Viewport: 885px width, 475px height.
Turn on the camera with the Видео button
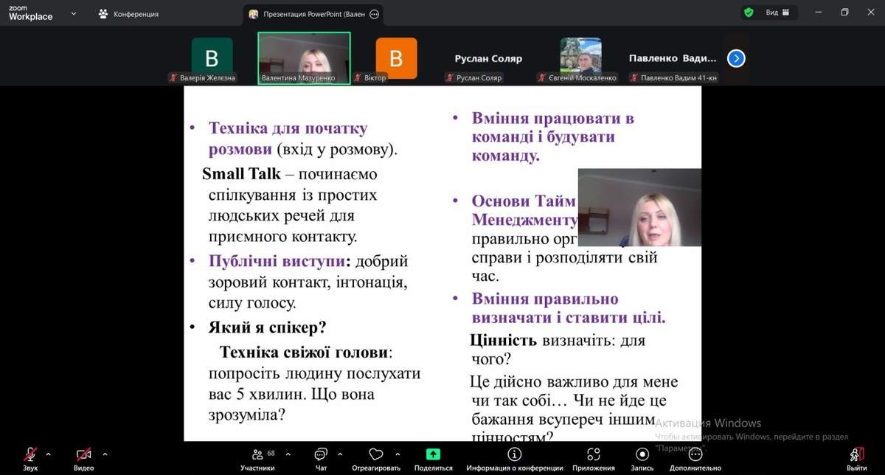pyautogui.click(x=83, y=455)
